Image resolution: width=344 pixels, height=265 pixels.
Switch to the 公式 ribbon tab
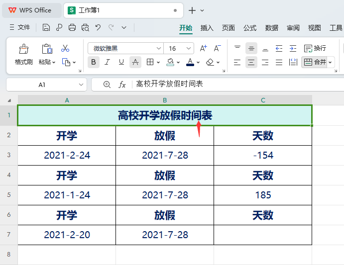[x=250, y=28]
